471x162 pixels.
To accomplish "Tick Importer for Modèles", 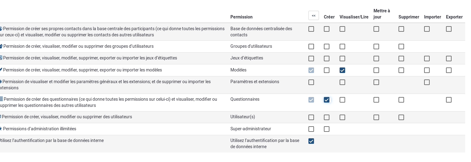I will tap(427, 70).
